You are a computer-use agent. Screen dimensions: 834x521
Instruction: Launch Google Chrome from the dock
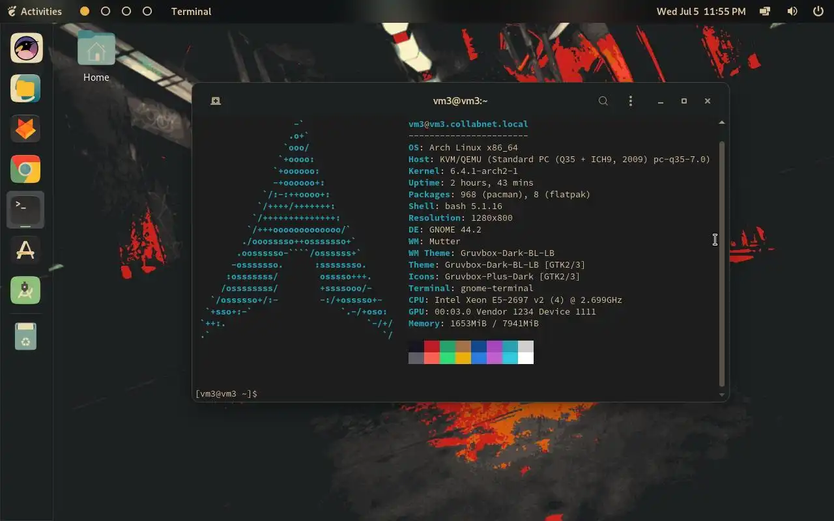(26, 169)
